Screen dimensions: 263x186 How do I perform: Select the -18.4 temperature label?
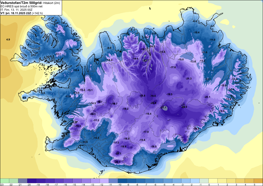[135, 59]
